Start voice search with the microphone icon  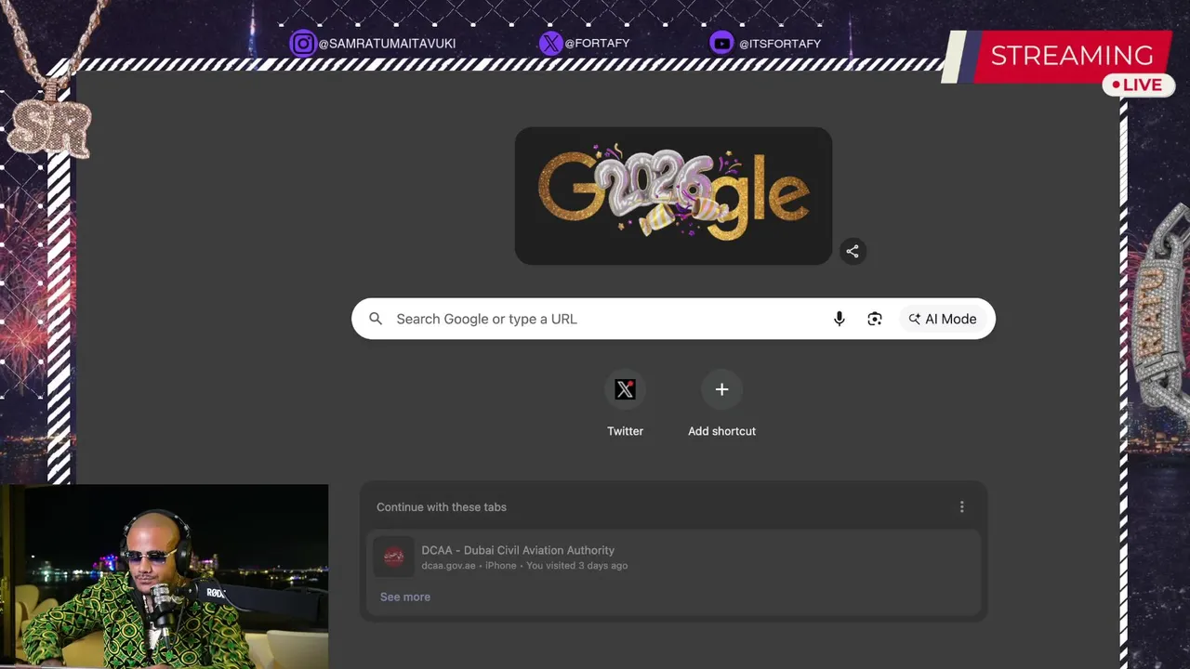point(840,319)
